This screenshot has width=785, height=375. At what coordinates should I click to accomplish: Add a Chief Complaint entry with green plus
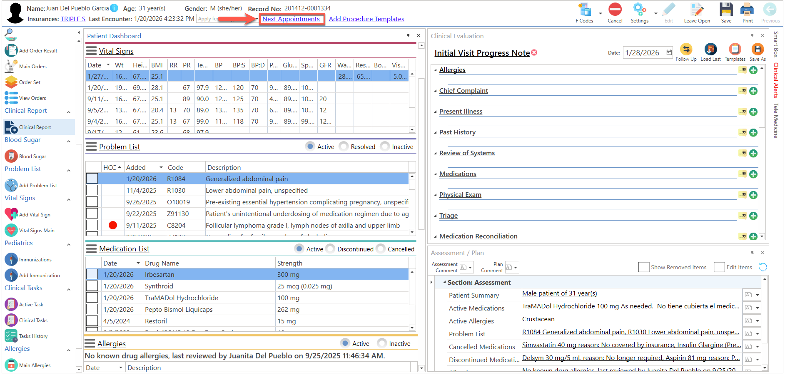pos(753,91)
